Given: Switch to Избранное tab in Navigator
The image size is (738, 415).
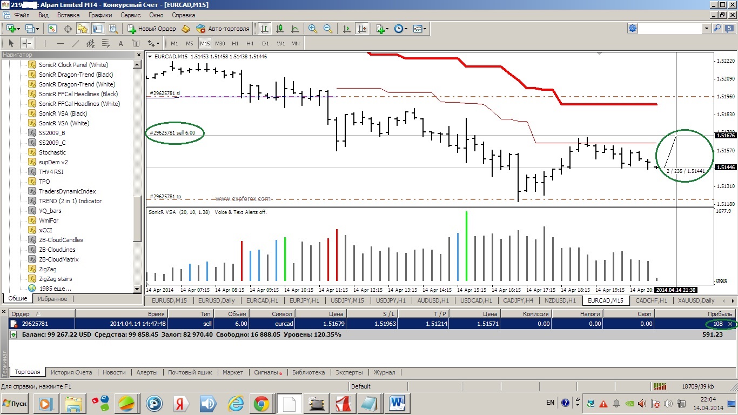Looking at the screenshot, I should click(52, 299).
